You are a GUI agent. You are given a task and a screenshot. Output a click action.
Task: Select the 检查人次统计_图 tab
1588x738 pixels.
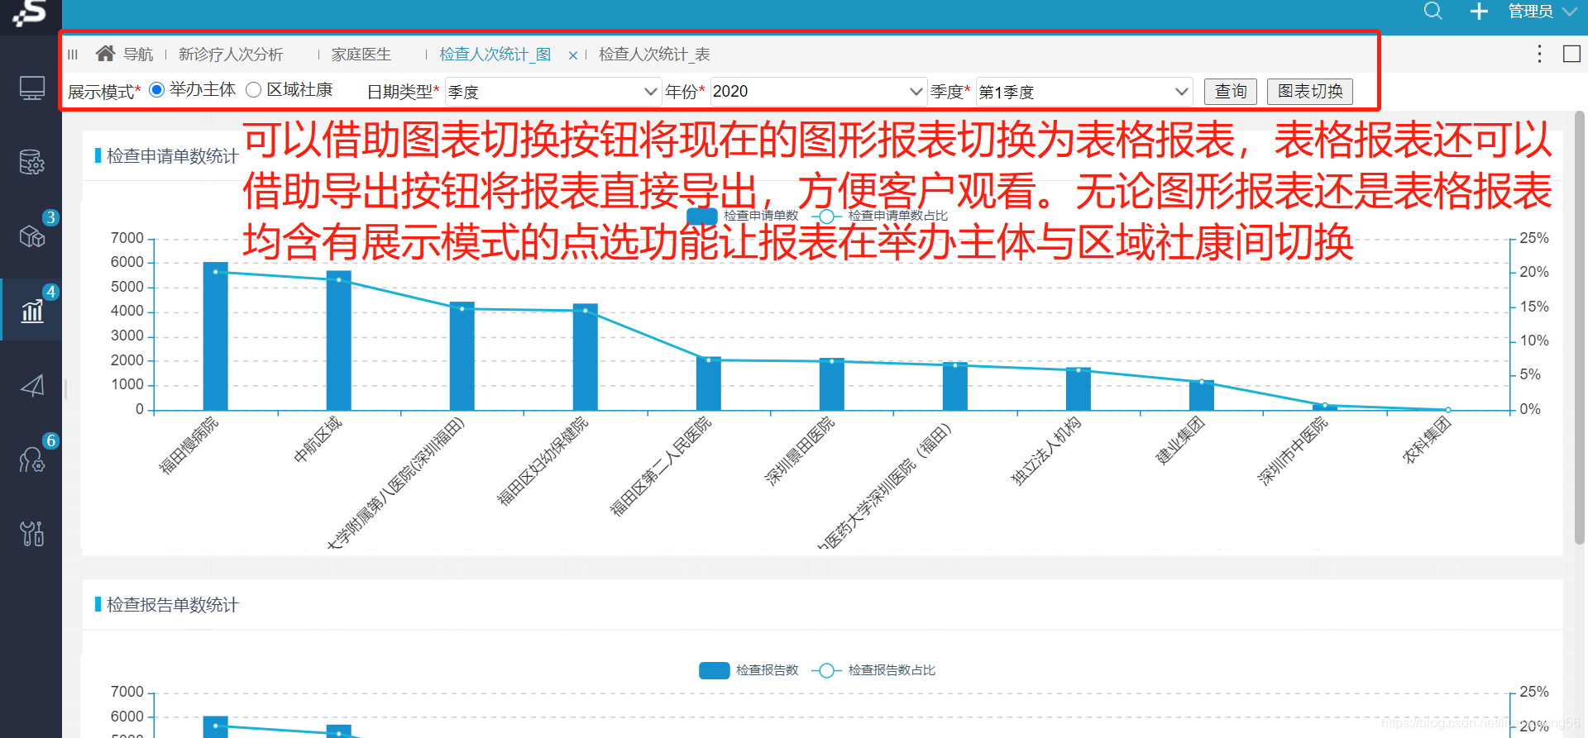[495, 55]
